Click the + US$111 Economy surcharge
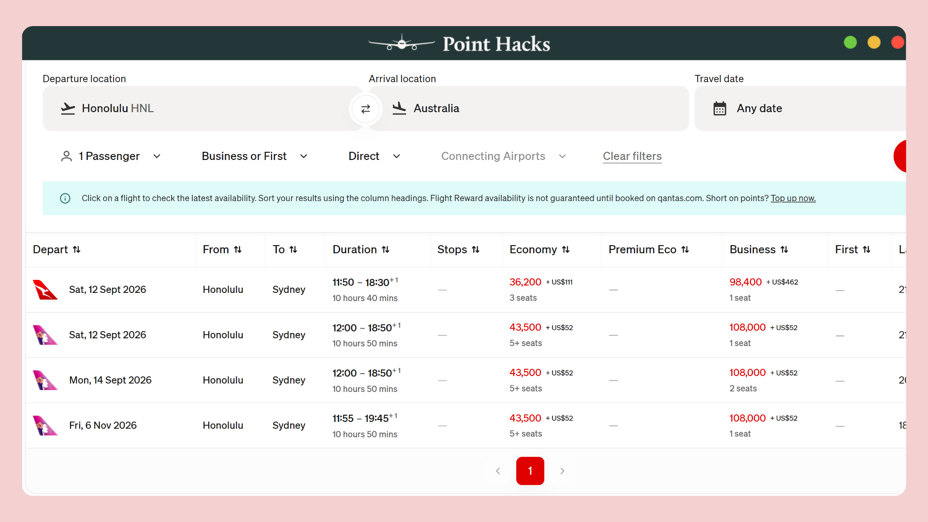Viewport: 928px width, 522px height. pos(559,282)
